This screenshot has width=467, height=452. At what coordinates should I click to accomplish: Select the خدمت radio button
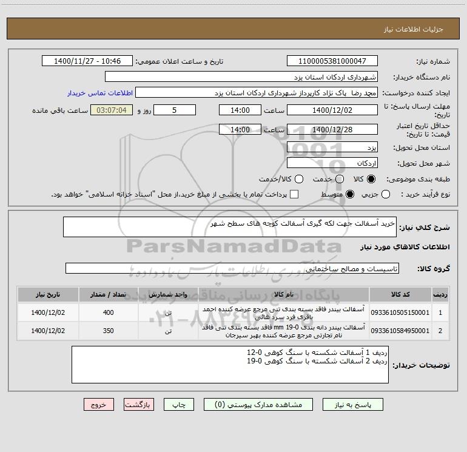coord(340,179)
